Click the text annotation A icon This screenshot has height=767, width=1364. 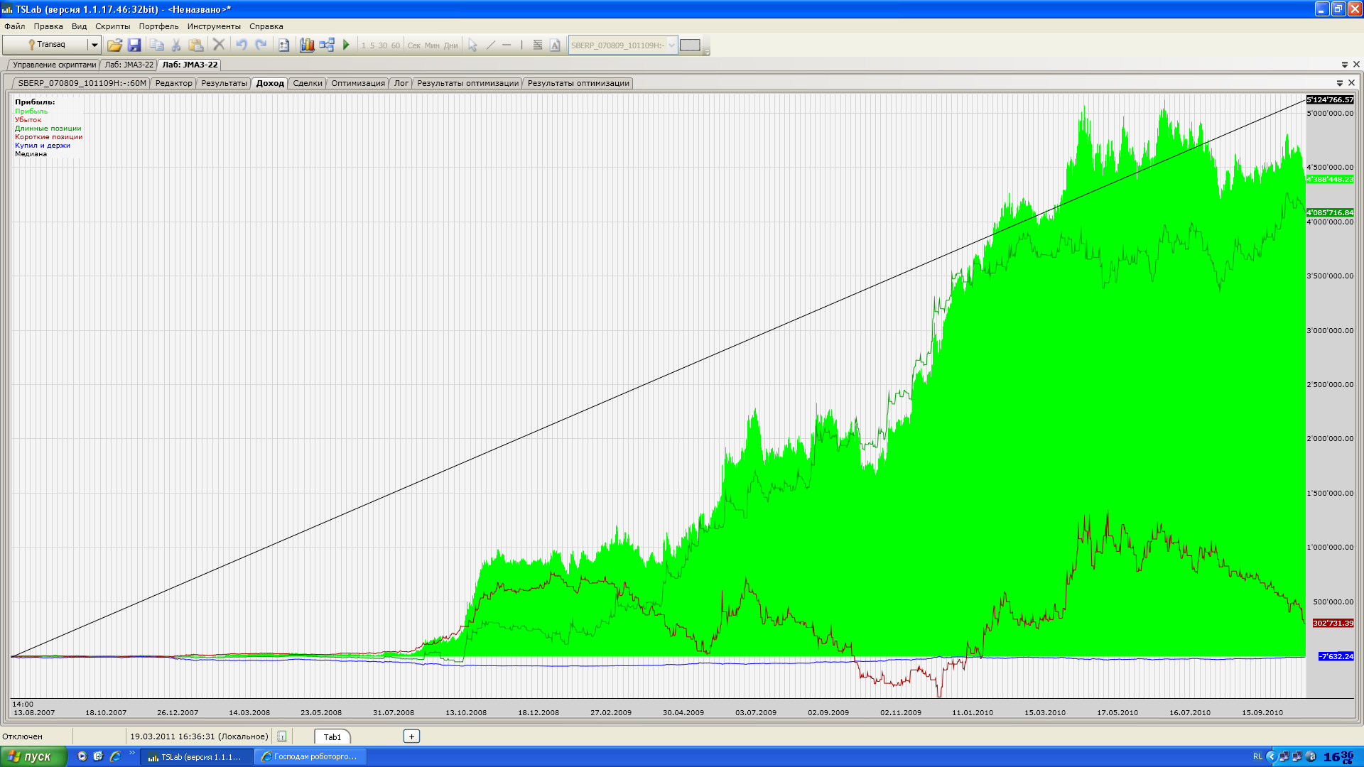[x=555, y=45]
